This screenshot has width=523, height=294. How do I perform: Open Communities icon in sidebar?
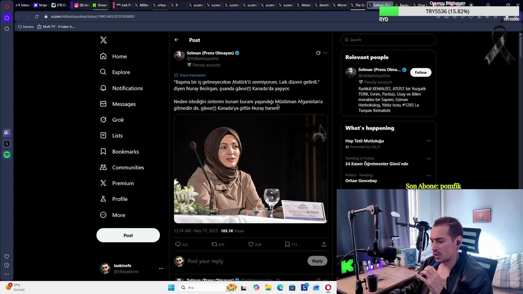coord(103,167)
